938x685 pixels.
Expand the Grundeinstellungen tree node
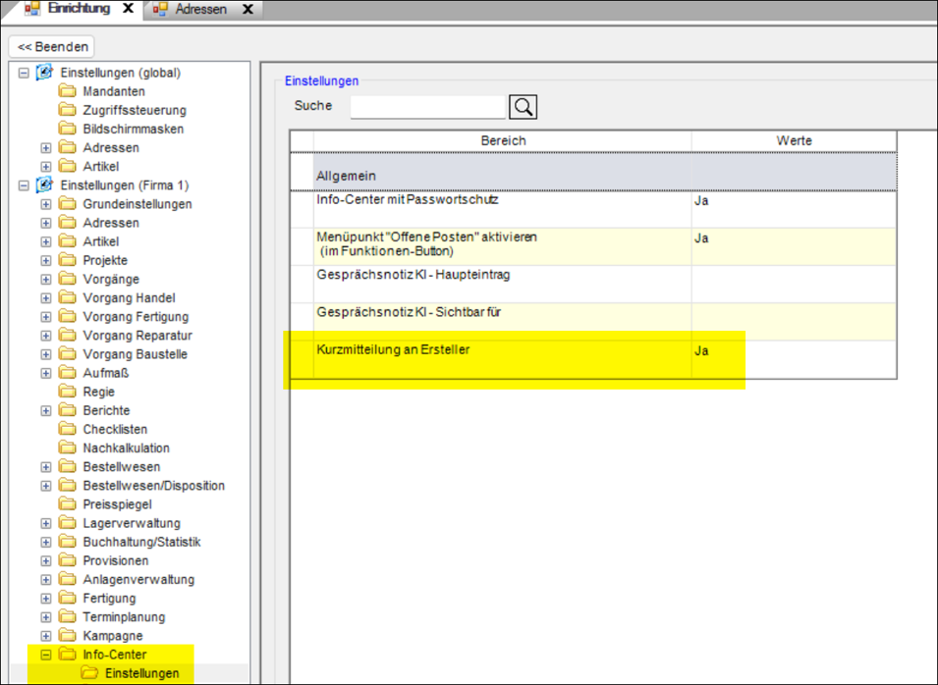[46, 204]
